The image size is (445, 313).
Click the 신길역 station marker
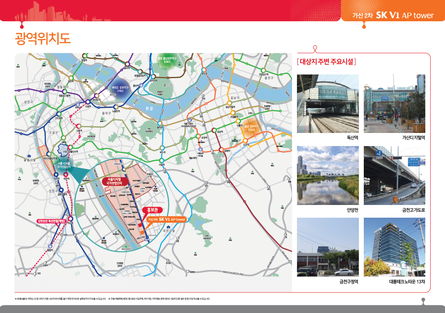click(x=88, y=102)
